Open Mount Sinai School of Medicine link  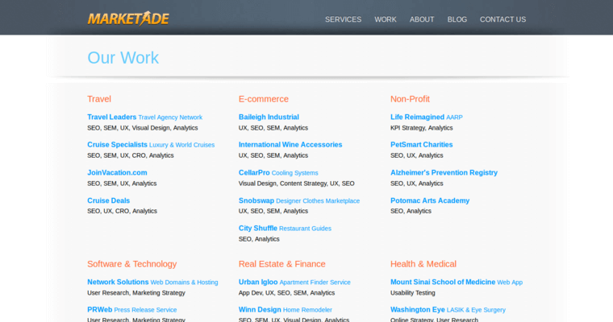tap(457, 283)
